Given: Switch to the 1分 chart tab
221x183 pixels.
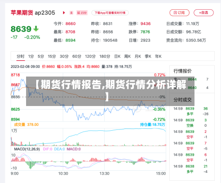Looking at the screenshot, I should click(x=31, y=56).
